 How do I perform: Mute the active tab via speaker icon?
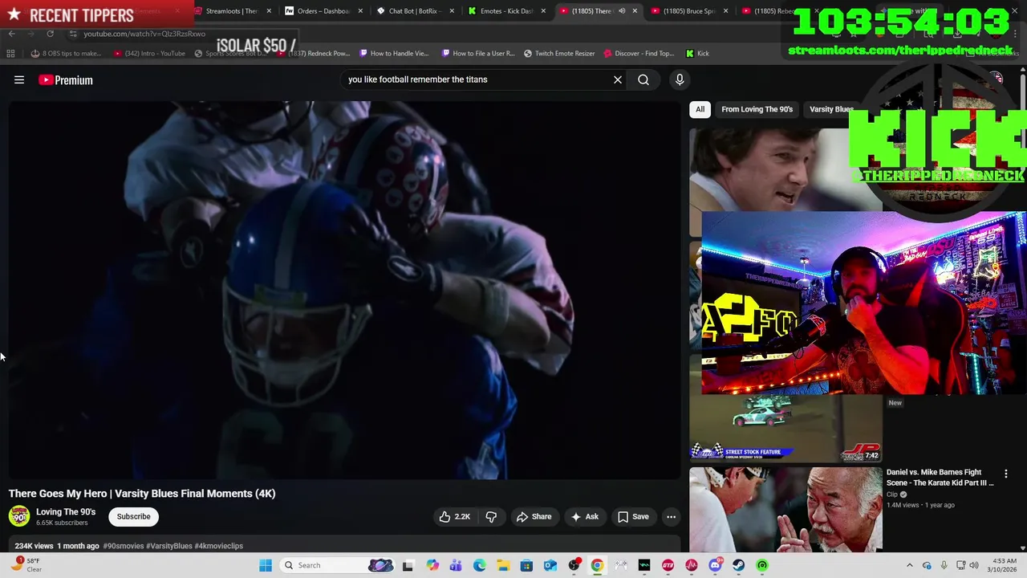point(622,11)
